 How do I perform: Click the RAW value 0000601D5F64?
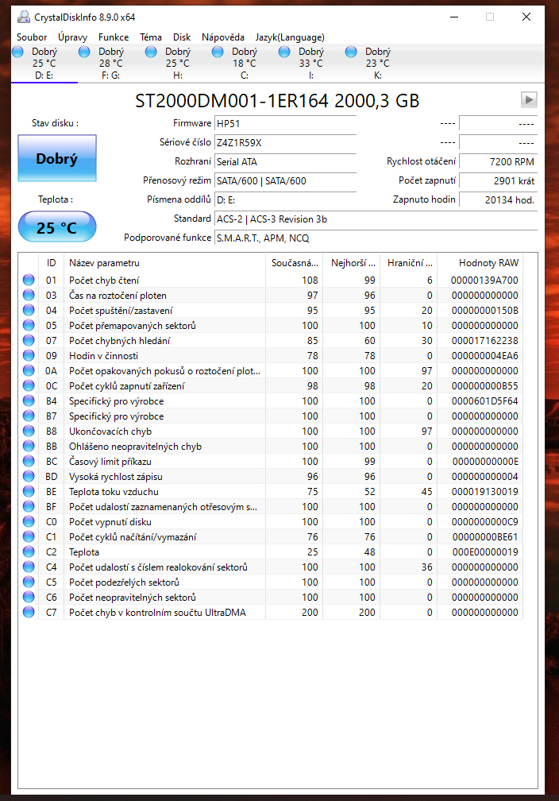[x=485, y=401]
